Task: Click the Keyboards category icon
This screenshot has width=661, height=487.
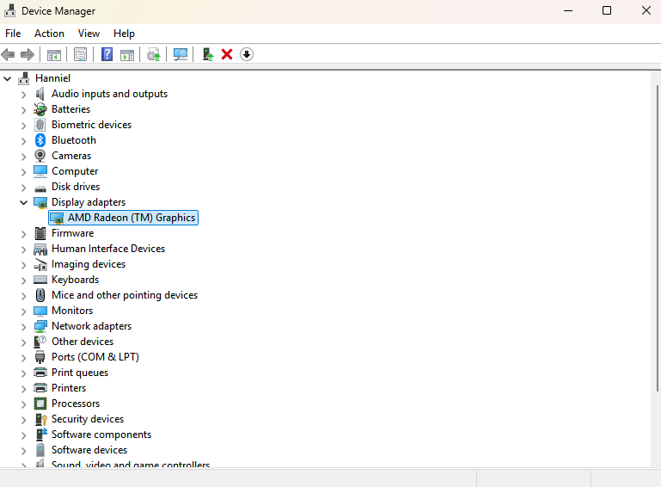Action: pos(40,280)
